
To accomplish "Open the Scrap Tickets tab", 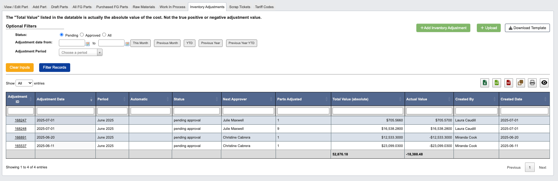I will [x=240, y=7].
